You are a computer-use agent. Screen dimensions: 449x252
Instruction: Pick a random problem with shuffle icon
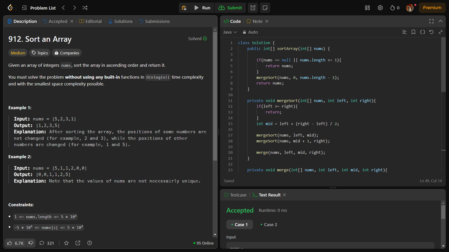[x=85, y=8]
